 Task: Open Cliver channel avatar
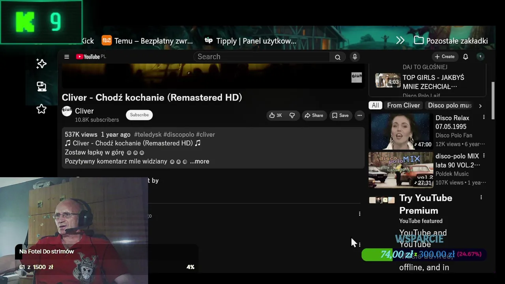pos(67,111)
